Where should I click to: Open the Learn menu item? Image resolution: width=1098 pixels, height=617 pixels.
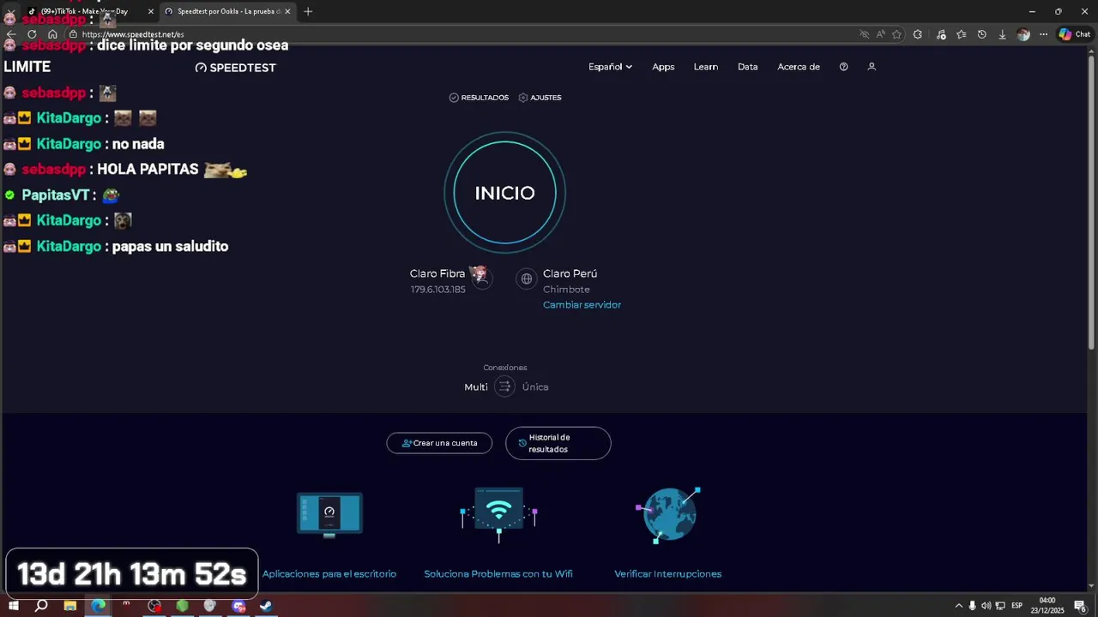pyautogui.click(x=706, y=67)
